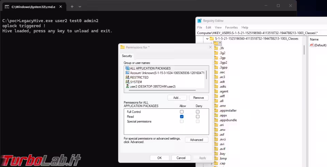Select the .adt registry key
327x167 pixels.
[222, 82]
